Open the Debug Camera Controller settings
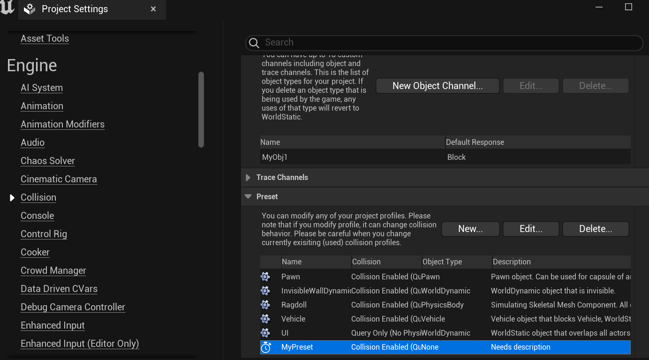Image resolution: width=649 pixels, height=360 pixels. (x=73, y=307)
